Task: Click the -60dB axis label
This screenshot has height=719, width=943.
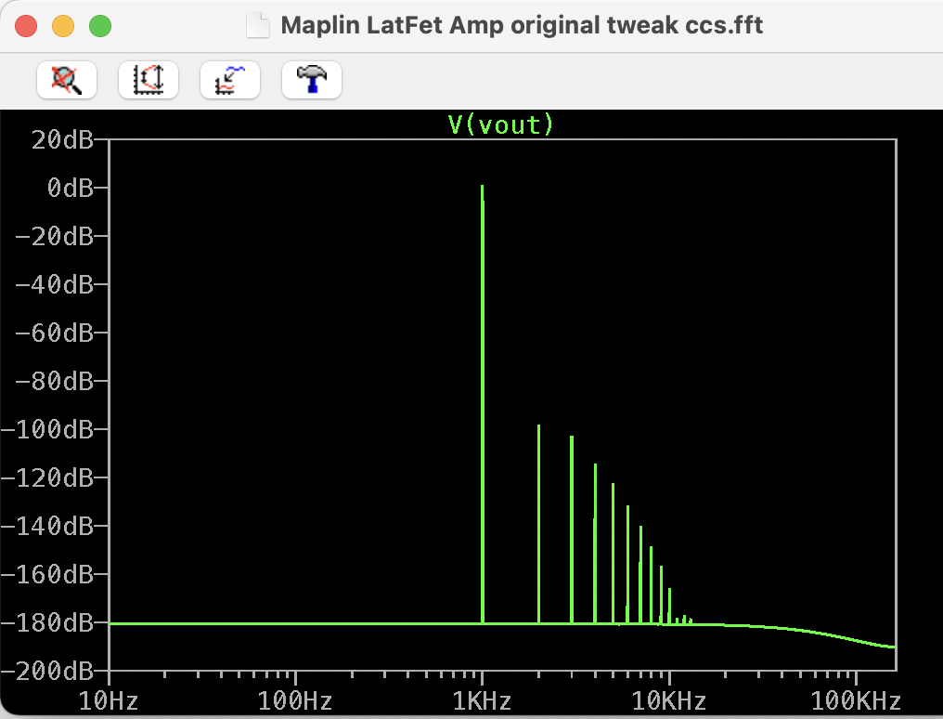Action: (55, 333)
